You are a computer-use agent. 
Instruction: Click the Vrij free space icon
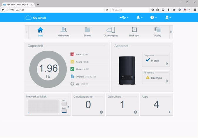(x=72, y=84)
